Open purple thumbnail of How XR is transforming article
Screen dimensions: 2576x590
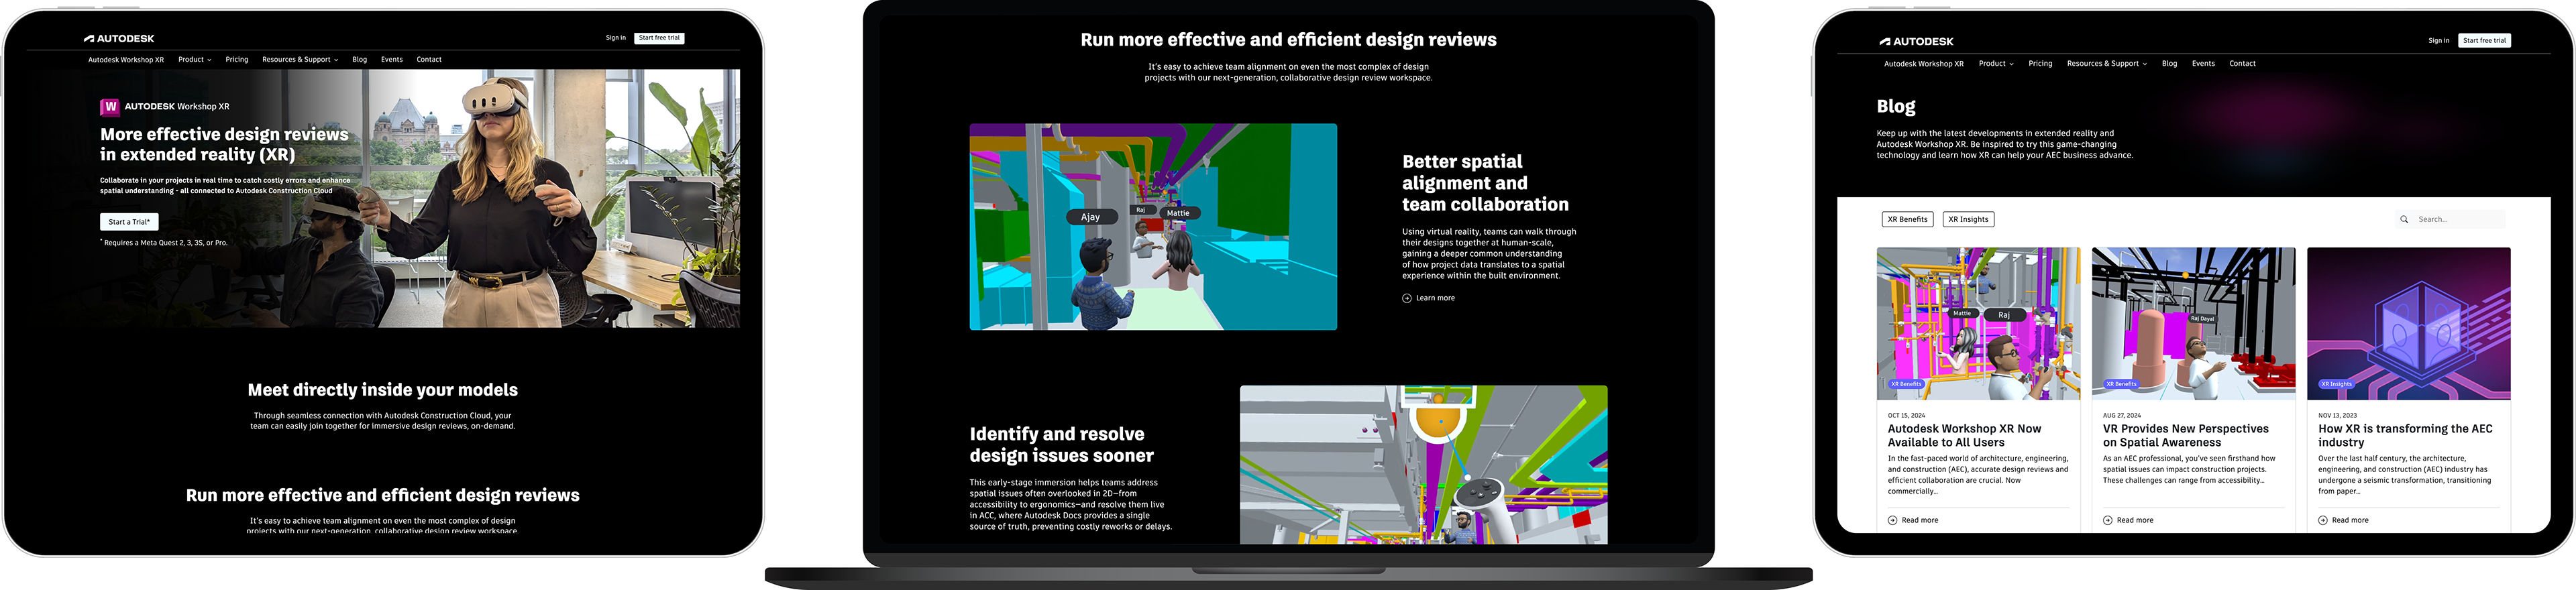click(2408, 323)
